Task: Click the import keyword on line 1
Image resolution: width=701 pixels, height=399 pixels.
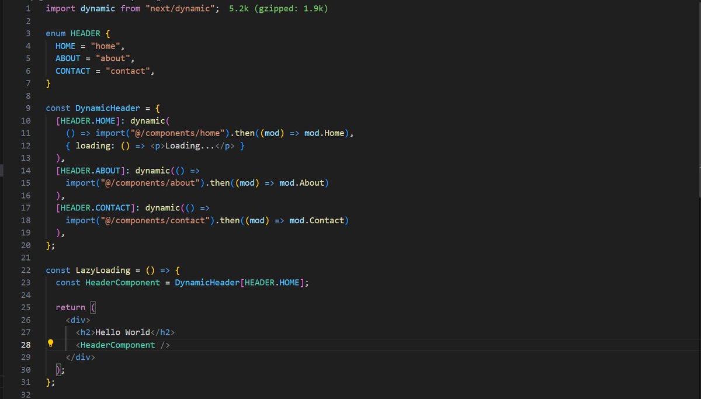Action: 61,9
